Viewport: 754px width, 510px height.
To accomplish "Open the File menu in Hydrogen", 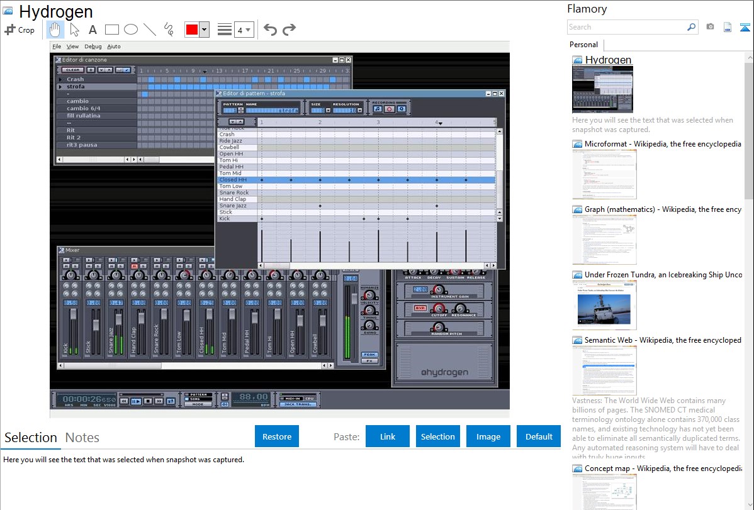I will click(57, 47).
